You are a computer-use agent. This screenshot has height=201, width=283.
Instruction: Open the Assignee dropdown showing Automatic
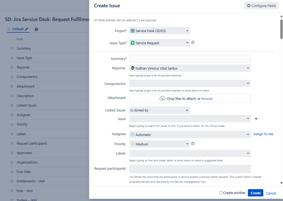(190, 134)
